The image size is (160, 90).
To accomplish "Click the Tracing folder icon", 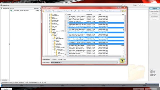I will tap(55, 42).
